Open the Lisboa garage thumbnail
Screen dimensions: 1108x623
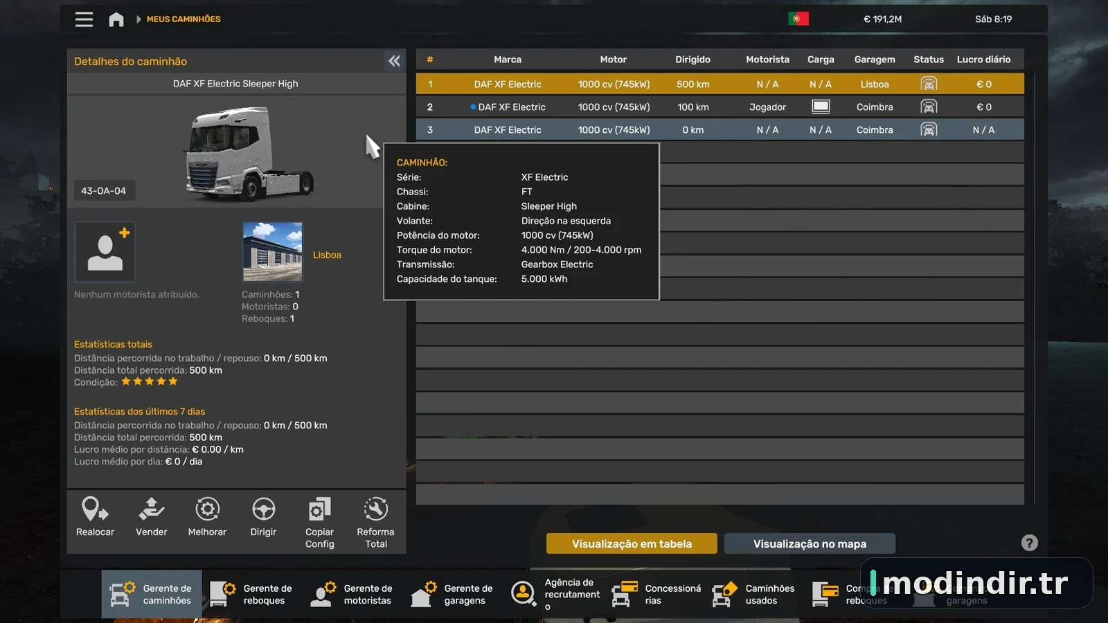[x=272, y=252]
